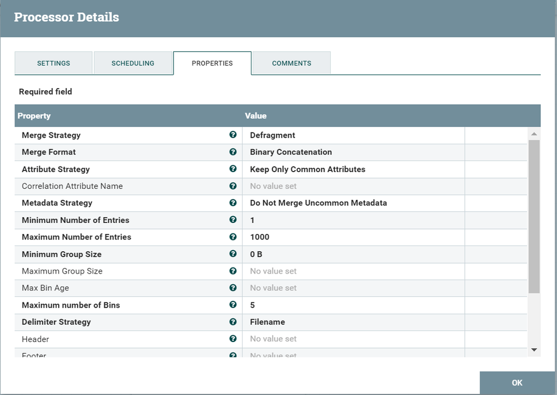Select the Defragment value of Merge Strategy
Screen dimensions: 557x395
(273, 135)
